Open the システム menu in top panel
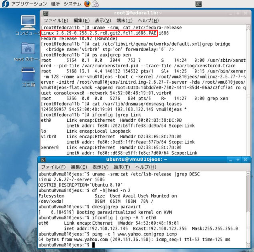This screenshot has width=254, height=252. (72, 4)
